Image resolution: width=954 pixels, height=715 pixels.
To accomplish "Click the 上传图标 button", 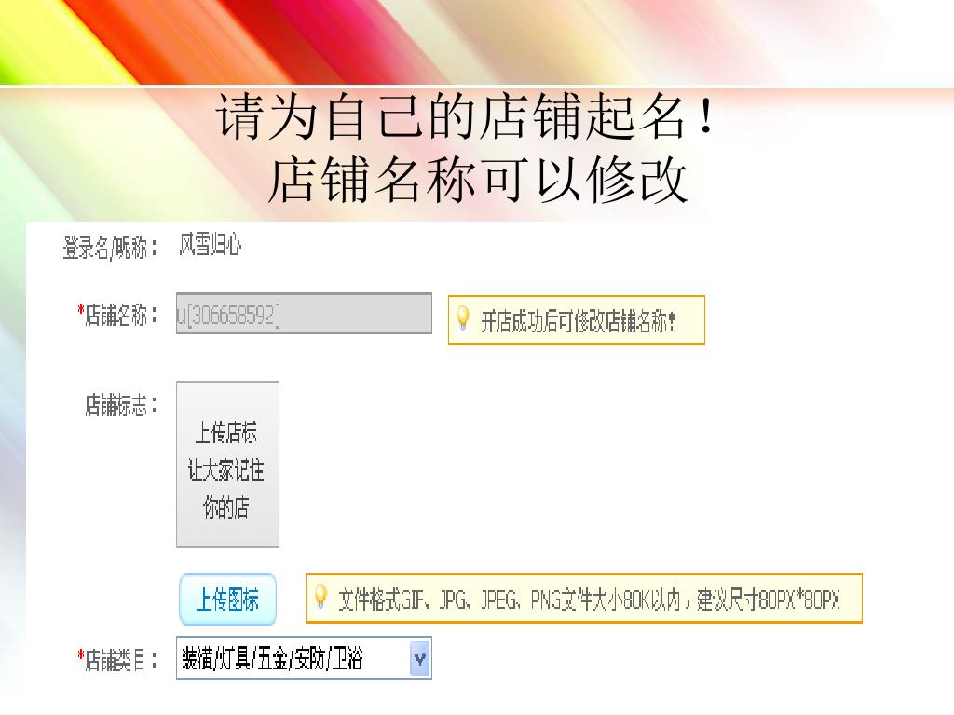I will pyautogui.click(x=228, y=600).
